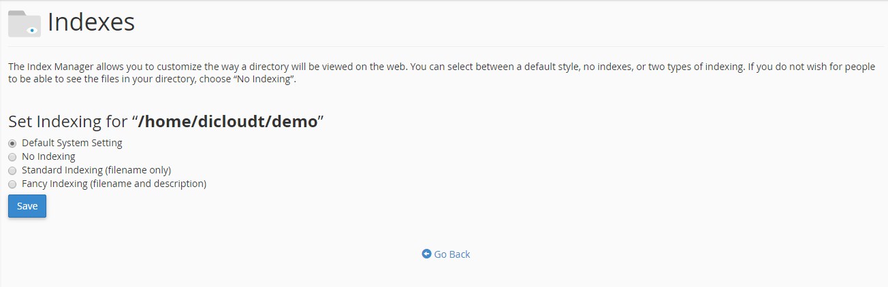Viewport: 888px width, 287px height.
Task: Choose the No Indexing radio button
Action: coord(12,157)
